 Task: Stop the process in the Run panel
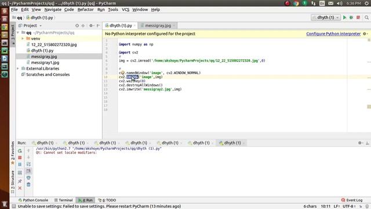tap(20, 157)
